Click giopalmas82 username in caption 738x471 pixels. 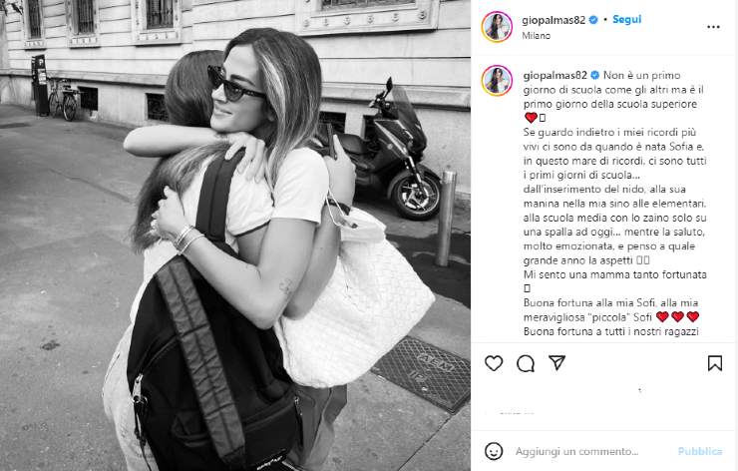click(554, 76)
